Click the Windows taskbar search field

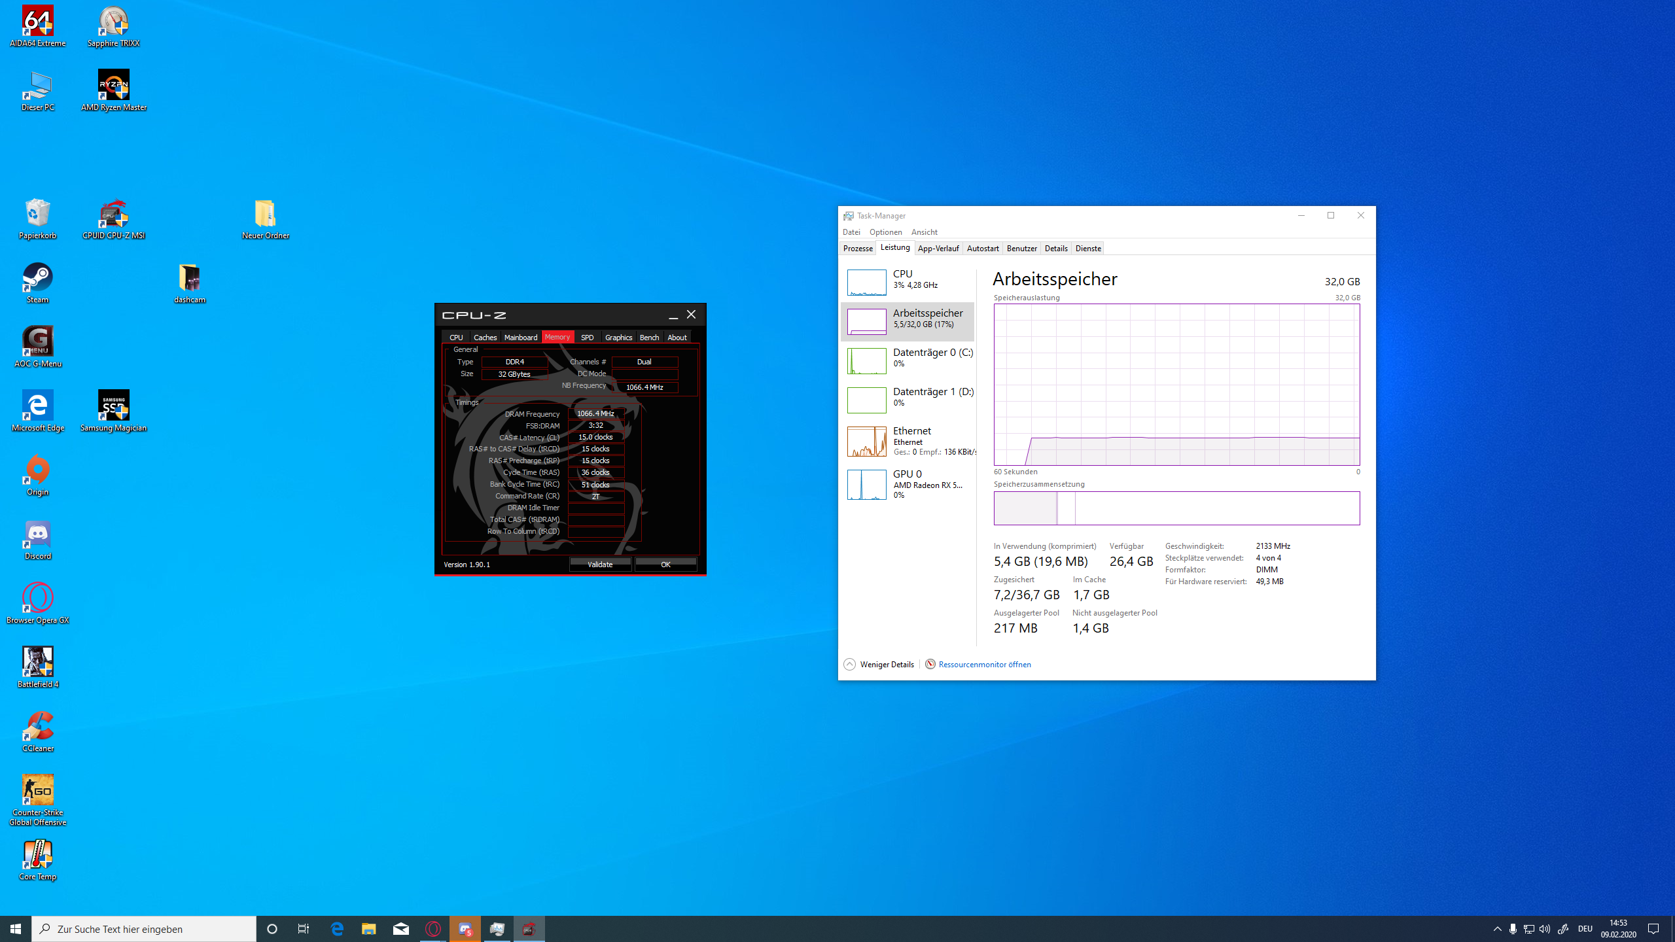[144, 929]
